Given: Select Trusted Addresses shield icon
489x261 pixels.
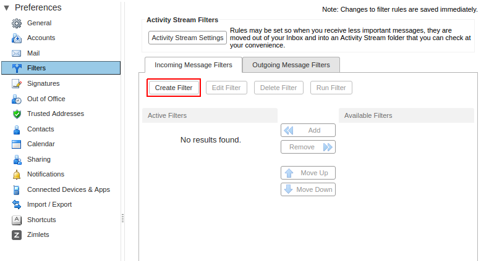Looking at the screenshot, I should [x=17, y=114].
